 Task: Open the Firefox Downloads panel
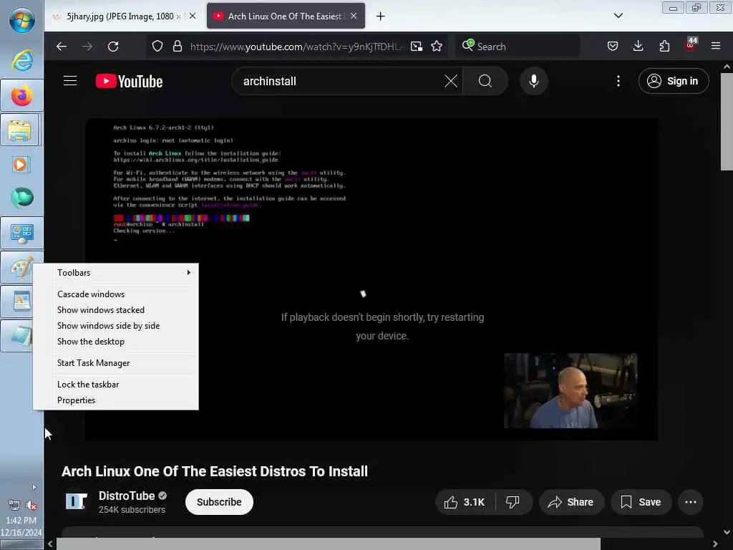(x=638, y=47)
